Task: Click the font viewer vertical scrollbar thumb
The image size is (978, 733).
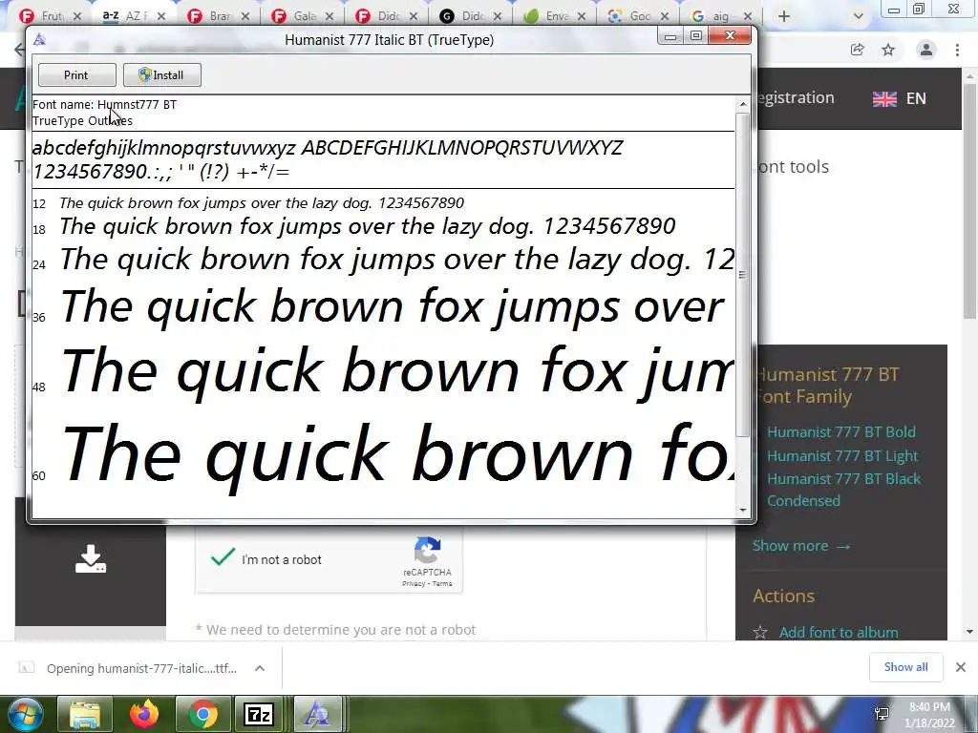Action: coord(742,274)
